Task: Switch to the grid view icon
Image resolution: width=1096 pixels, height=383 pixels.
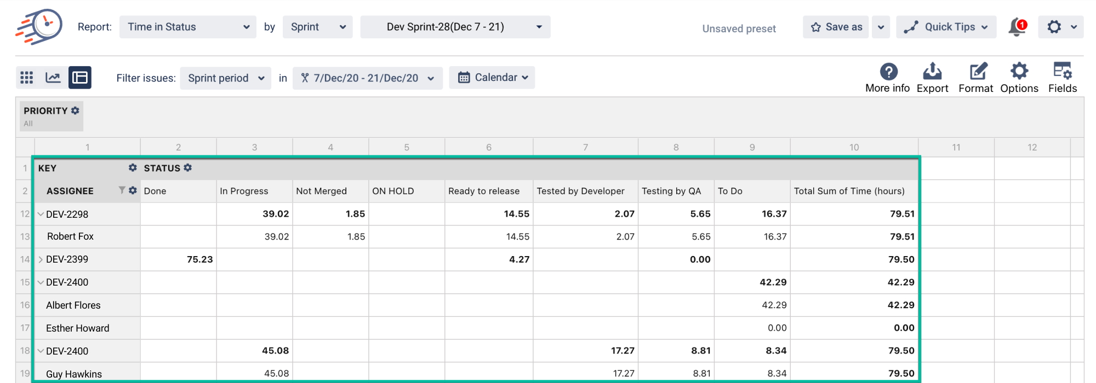Action: (x=27, y=78)
